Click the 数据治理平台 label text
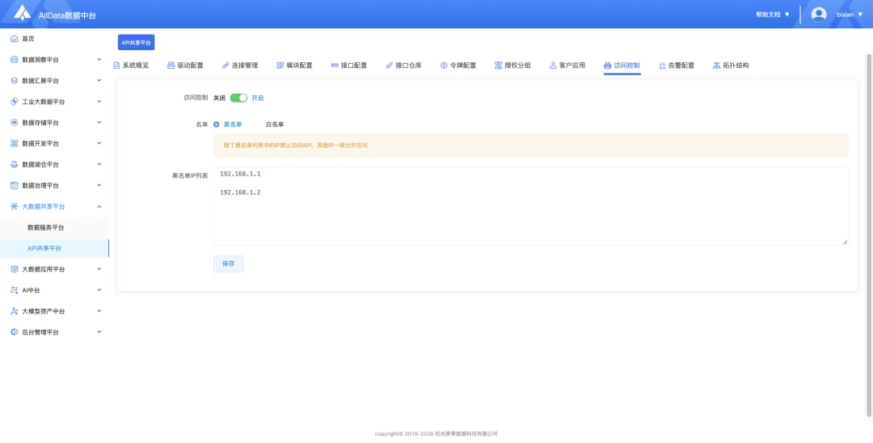Screen dimensions: 873x443 (40, 185)
